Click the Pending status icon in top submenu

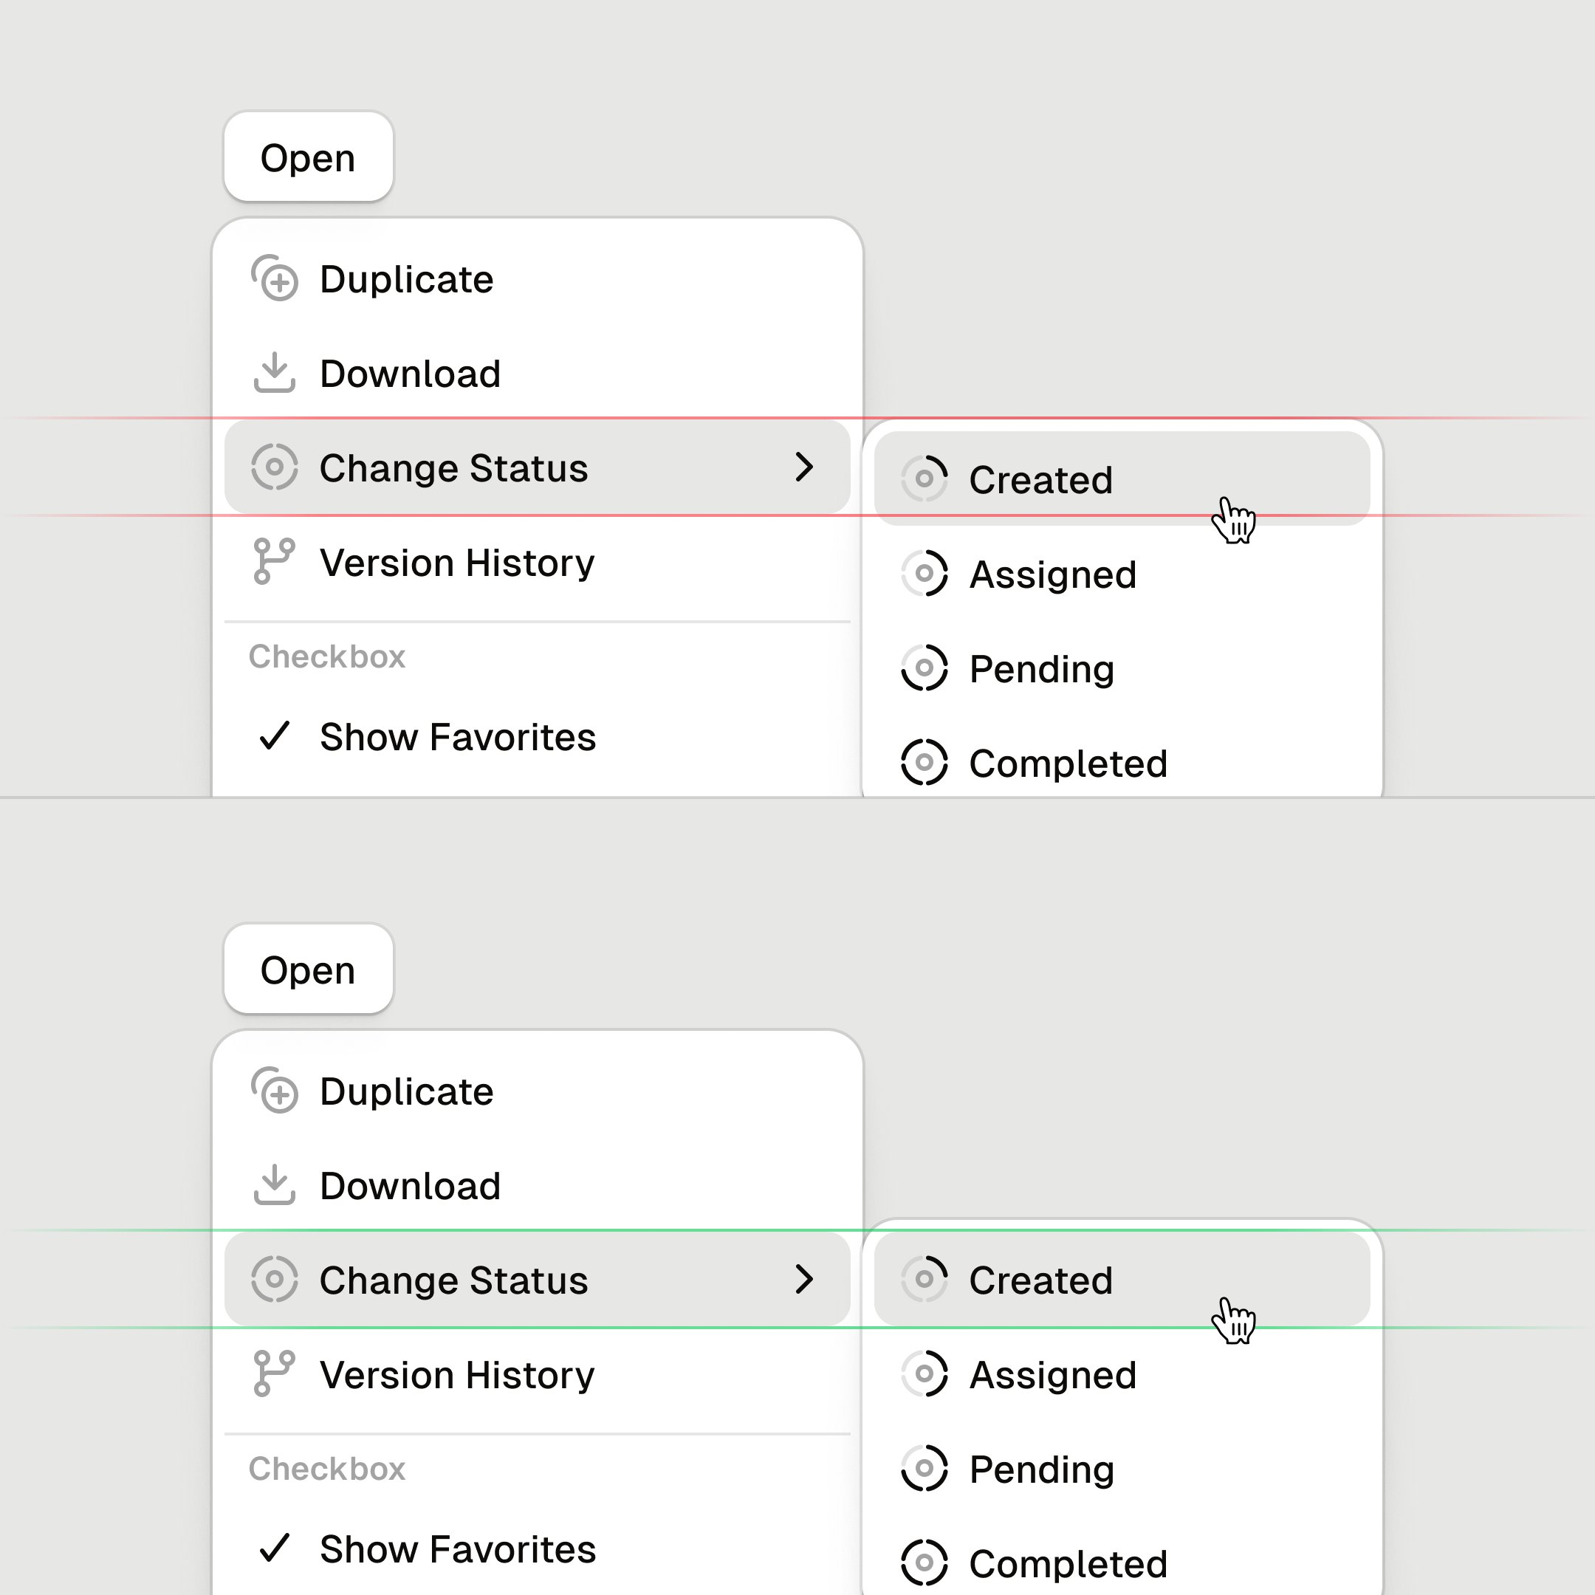tap(924, 668)
